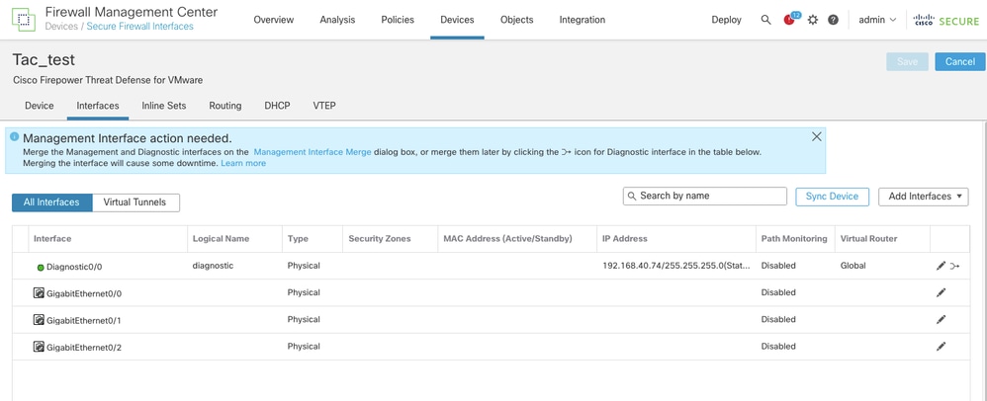The image size is (987, 401).
Task: Open the Objects menu
Action: [517, 20]
